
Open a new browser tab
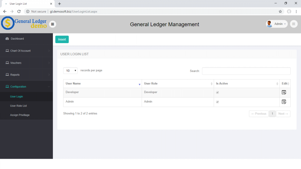point(59,4)
